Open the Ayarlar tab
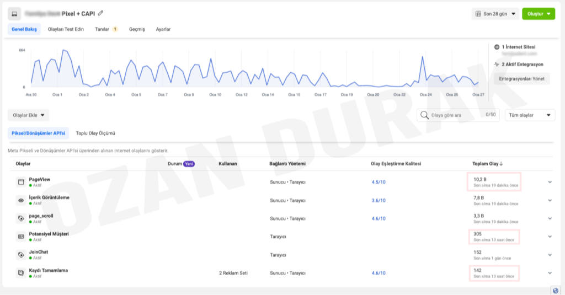565x295 pixels. (x=163, y=29)
